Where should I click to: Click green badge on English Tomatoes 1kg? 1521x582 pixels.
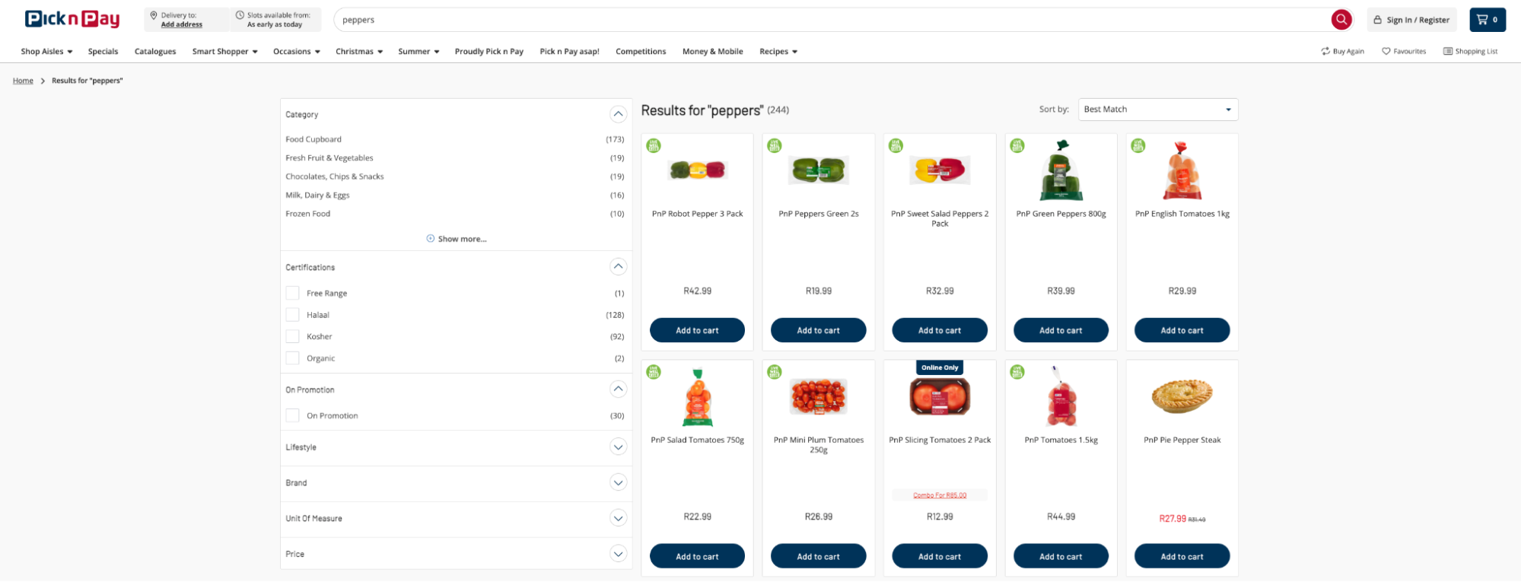pos(1138,145)
